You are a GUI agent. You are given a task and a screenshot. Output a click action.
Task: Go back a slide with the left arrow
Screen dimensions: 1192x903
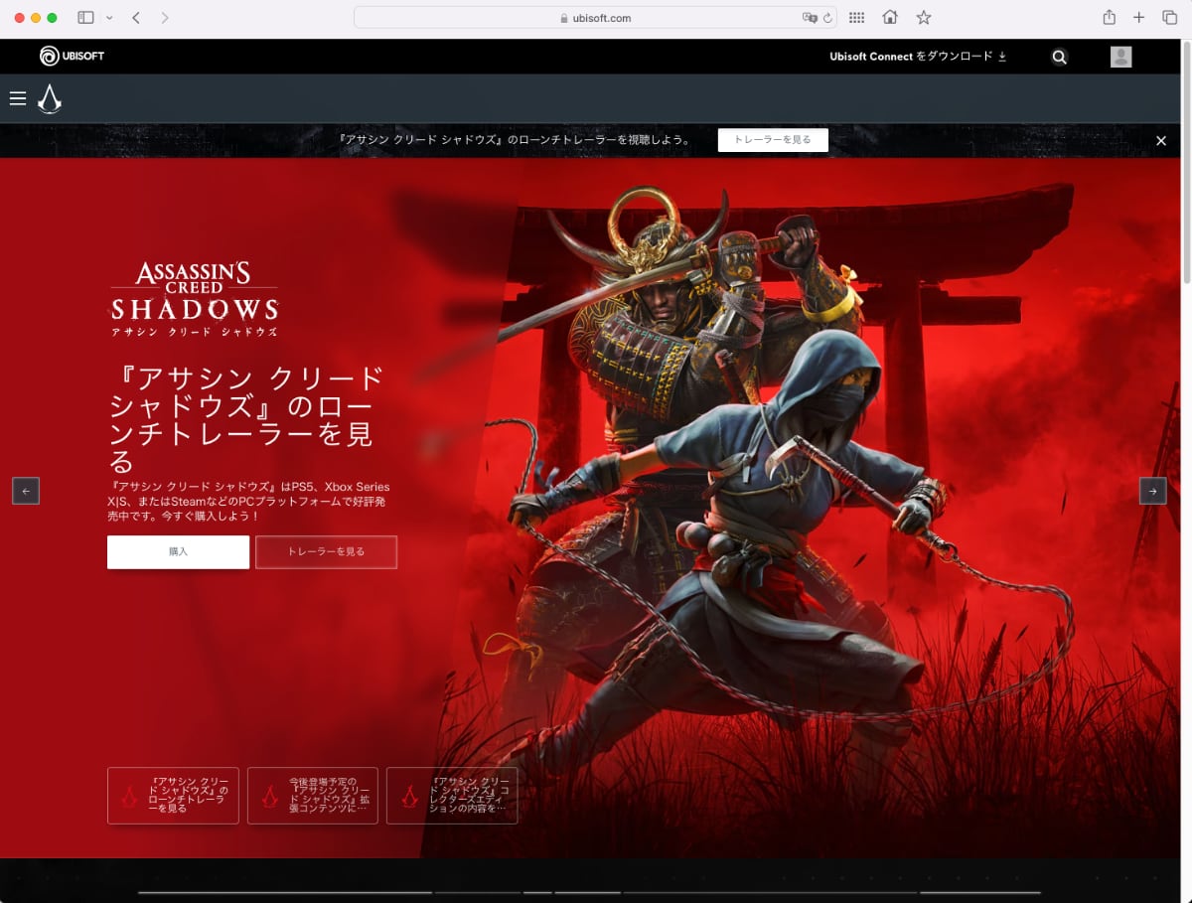(x=25, y=491)
